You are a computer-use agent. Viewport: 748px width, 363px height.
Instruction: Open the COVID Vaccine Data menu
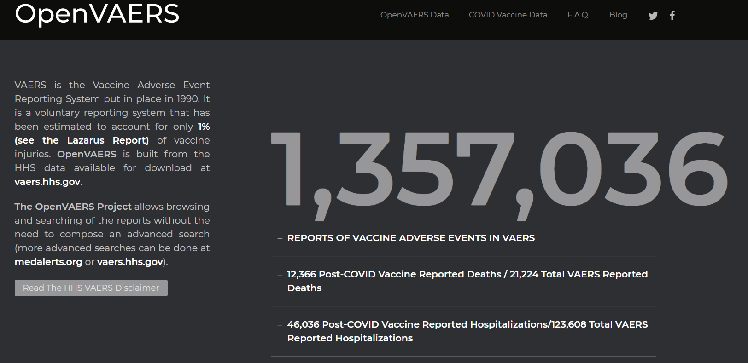tap(508, 15)
